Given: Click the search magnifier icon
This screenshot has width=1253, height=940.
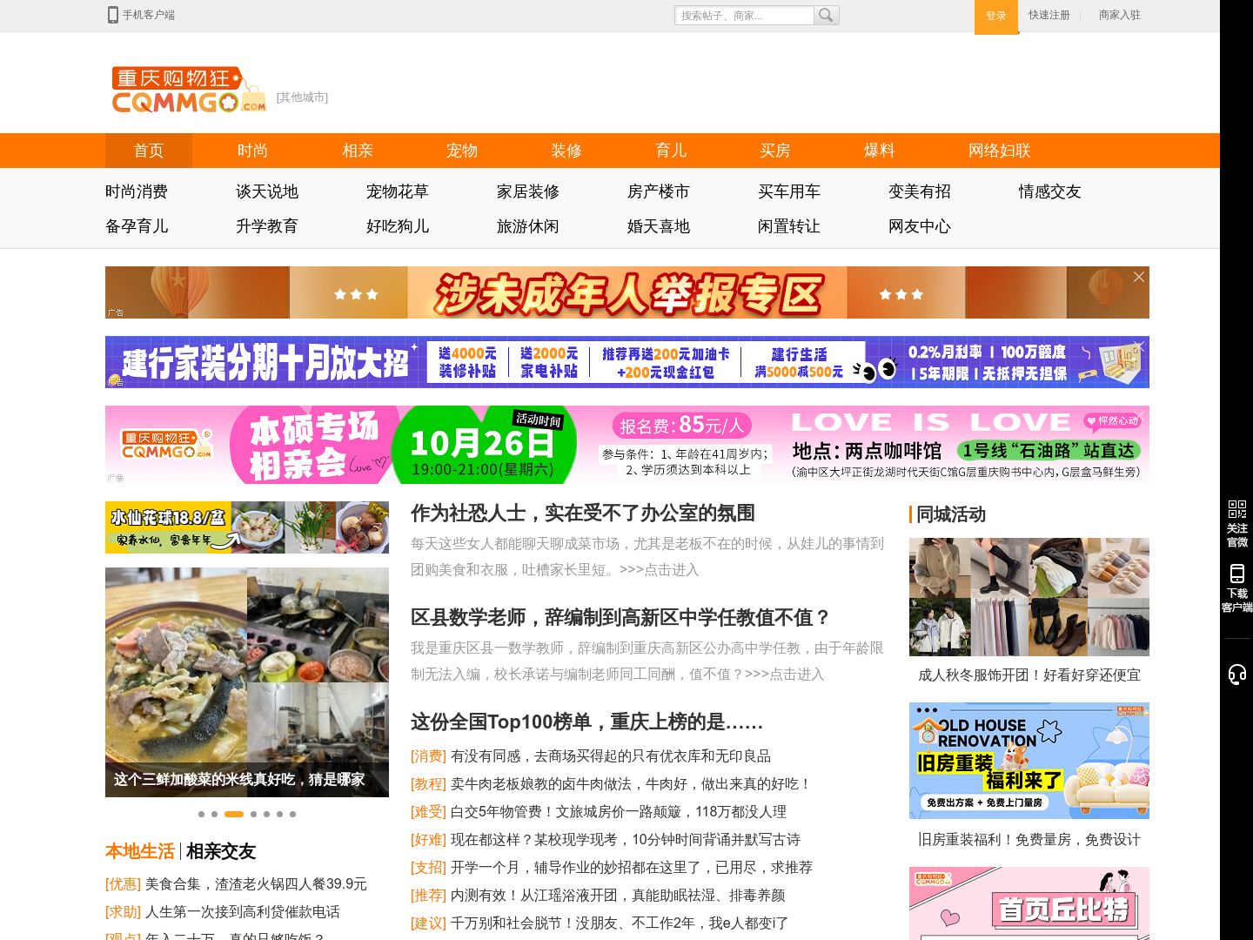Looking at the screenshot, I should 826,15.
